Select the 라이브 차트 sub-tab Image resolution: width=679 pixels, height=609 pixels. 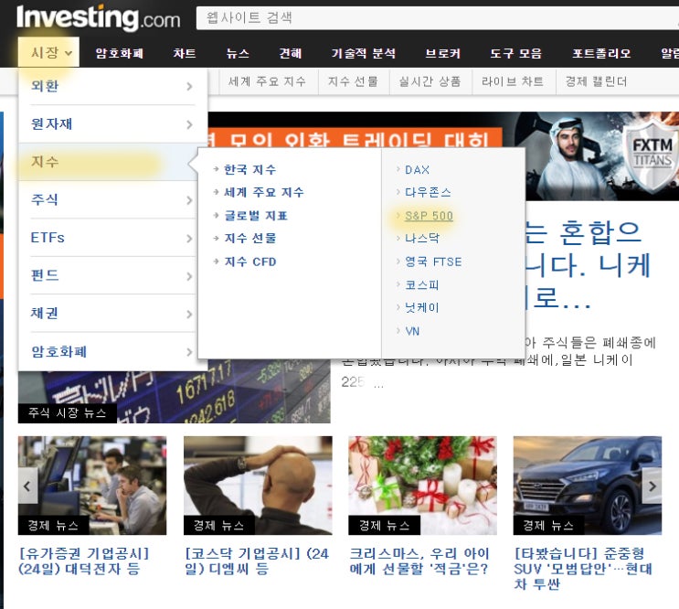[x=513, y=81]
